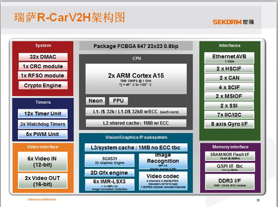
Task: Click the 1x RFSO module block
Action: click(x=43, y=75)
